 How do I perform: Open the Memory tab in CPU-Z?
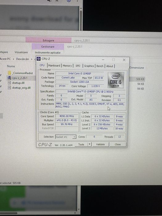coord(67,66)
